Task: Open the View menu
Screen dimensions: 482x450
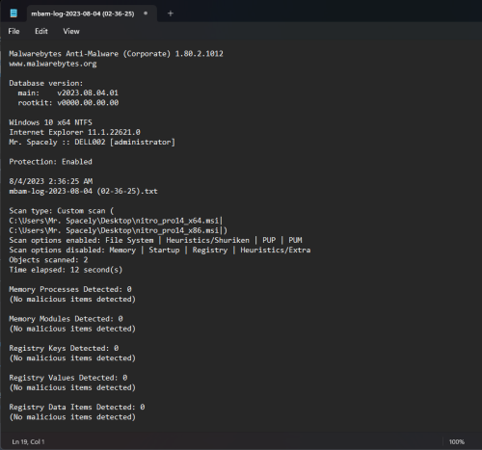Action: tap(71, 31)
